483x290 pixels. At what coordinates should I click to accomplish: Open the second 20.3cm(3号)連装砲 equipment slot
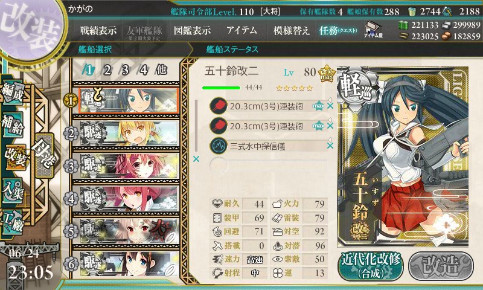(x=268, y=126)
